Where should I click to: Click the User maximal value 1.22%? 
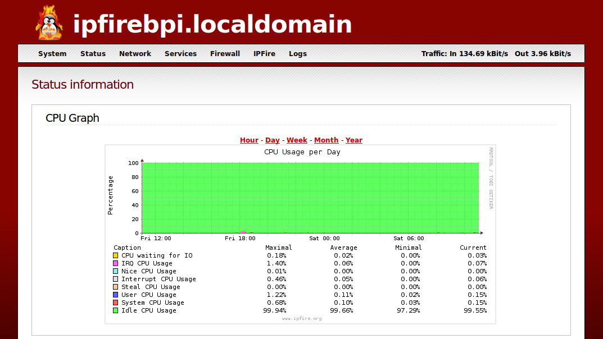coord(276,295)
